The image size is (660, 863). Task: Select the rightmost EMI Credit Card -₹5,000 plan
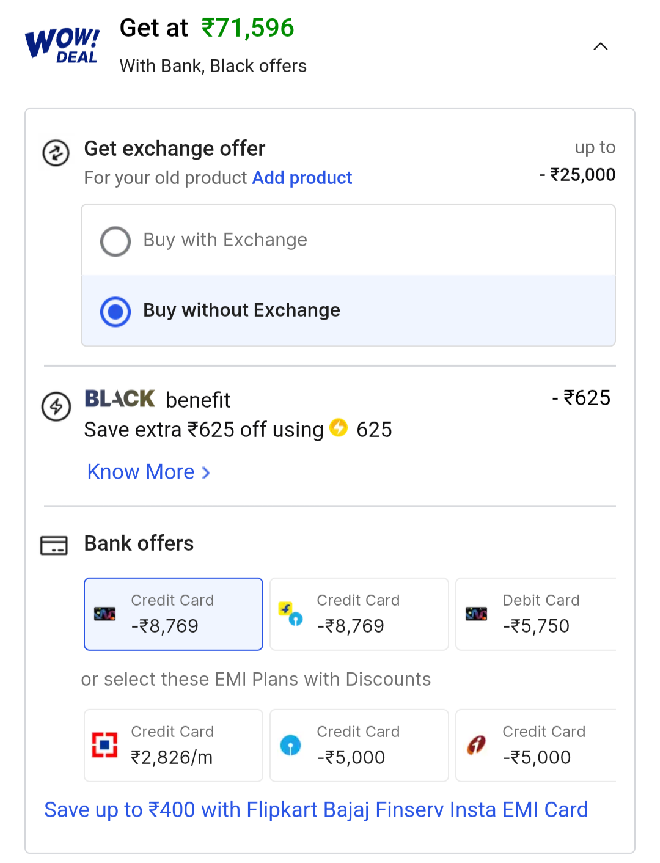(537, 746)
